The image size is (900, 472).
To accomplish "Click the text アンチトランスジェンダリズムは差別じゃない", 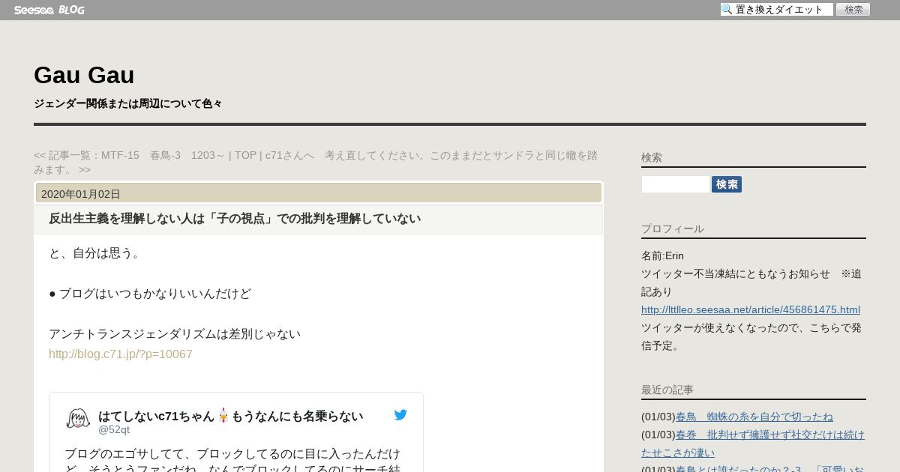I will coord(175,334).
